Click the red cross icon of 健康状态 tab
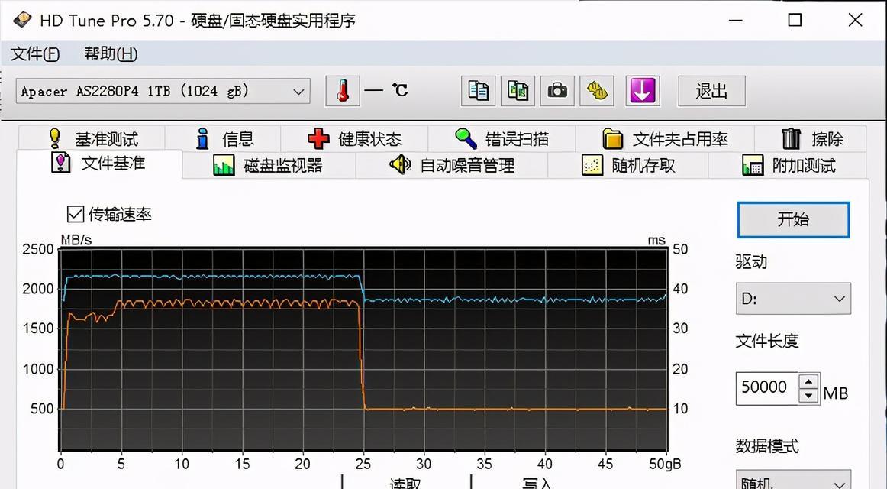 pyautogui.click(x=318, y=138)
